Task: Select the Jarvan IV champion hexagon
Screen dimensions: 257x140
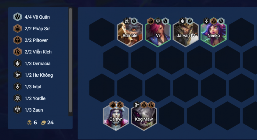Action: pyautogui.click(x=186, y=32)
